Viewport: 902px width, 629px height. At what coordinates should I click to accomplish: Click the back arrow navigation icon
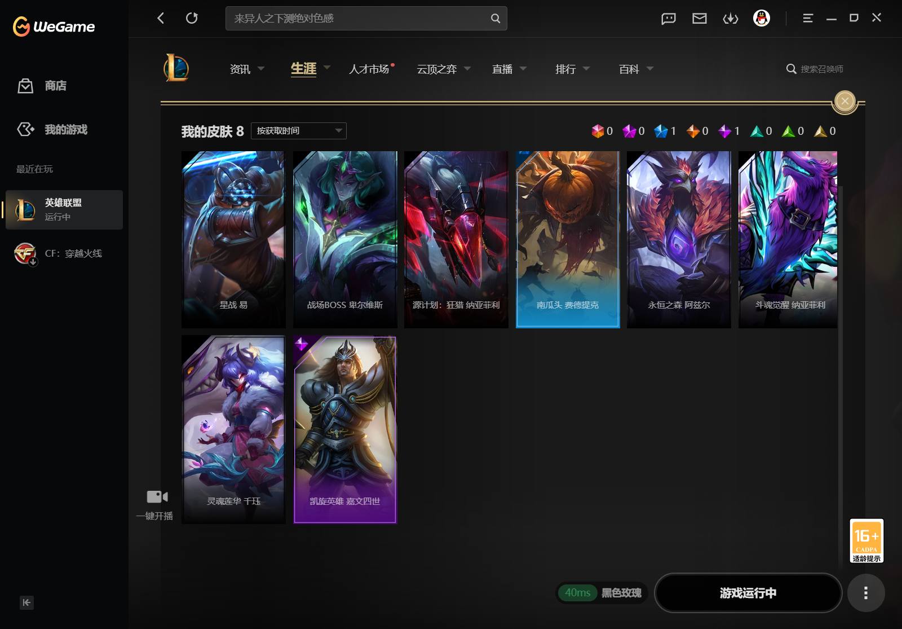(161, 18)
